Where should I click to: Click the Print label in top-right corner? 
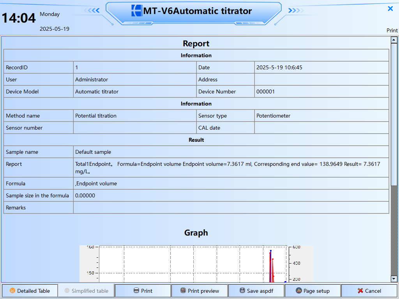click(392, 30)
